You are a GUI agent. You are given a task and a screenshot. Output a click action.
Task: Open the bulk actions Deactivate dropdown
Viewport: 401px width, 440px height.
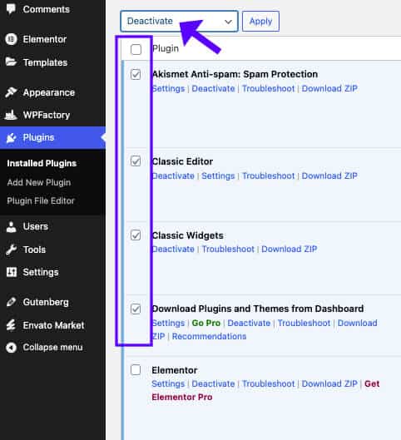click(x=179, y=21)
